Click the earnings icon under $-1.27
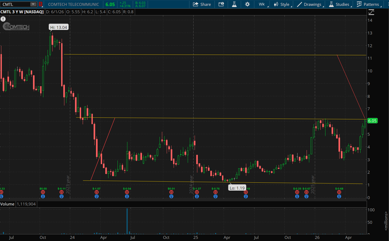Image resolution: width=389 pixels, height=241 pixels. point(197,192)
